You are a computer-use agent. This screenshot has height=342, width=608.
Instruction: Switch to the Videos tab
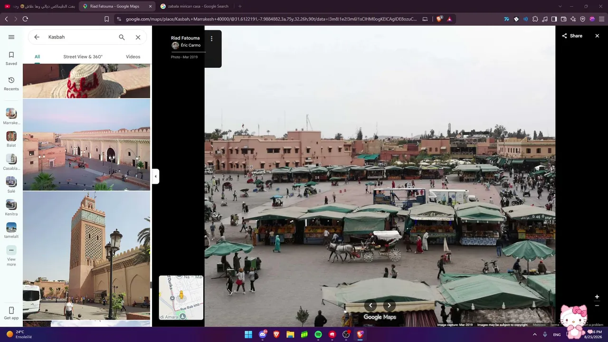(133, 57)
